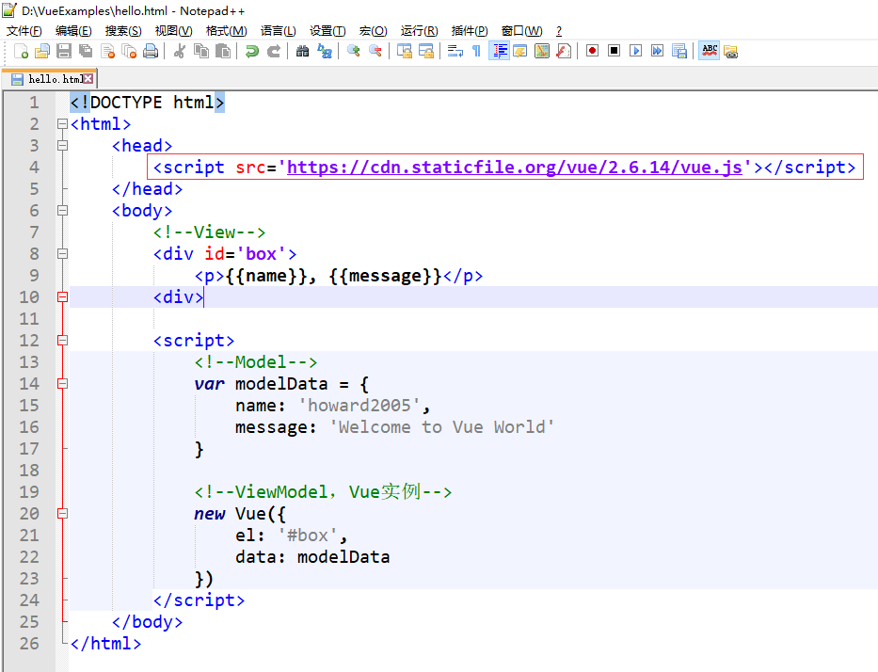Click line number 1 in the margin
This screenshot has height=672, width=878.
34,103
